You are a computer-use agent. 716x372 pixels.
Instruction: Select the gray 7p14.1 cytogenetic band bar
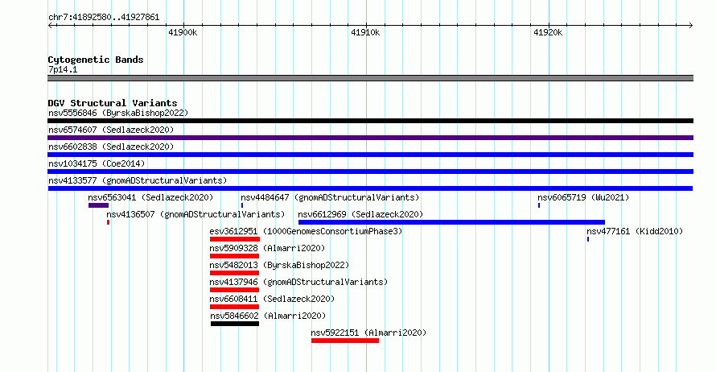(370, 78)
